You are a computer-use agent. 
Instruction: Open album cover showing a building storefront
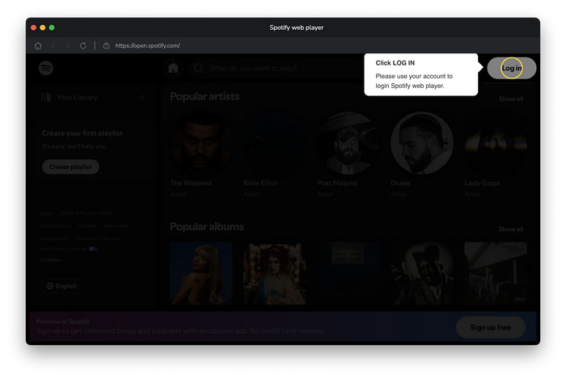click(496, 273)
